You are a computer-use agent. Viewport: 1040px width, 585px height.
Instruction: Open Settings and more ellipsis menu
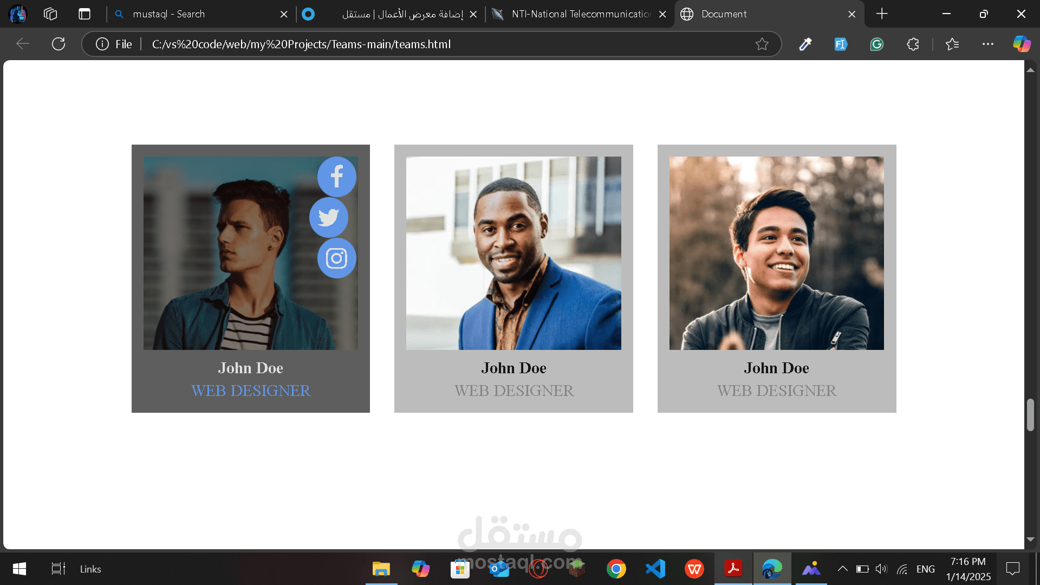987,44
